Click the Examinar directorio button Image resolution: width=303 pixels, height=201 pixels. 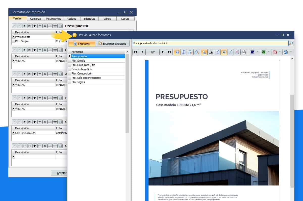(x=112, y=44)
